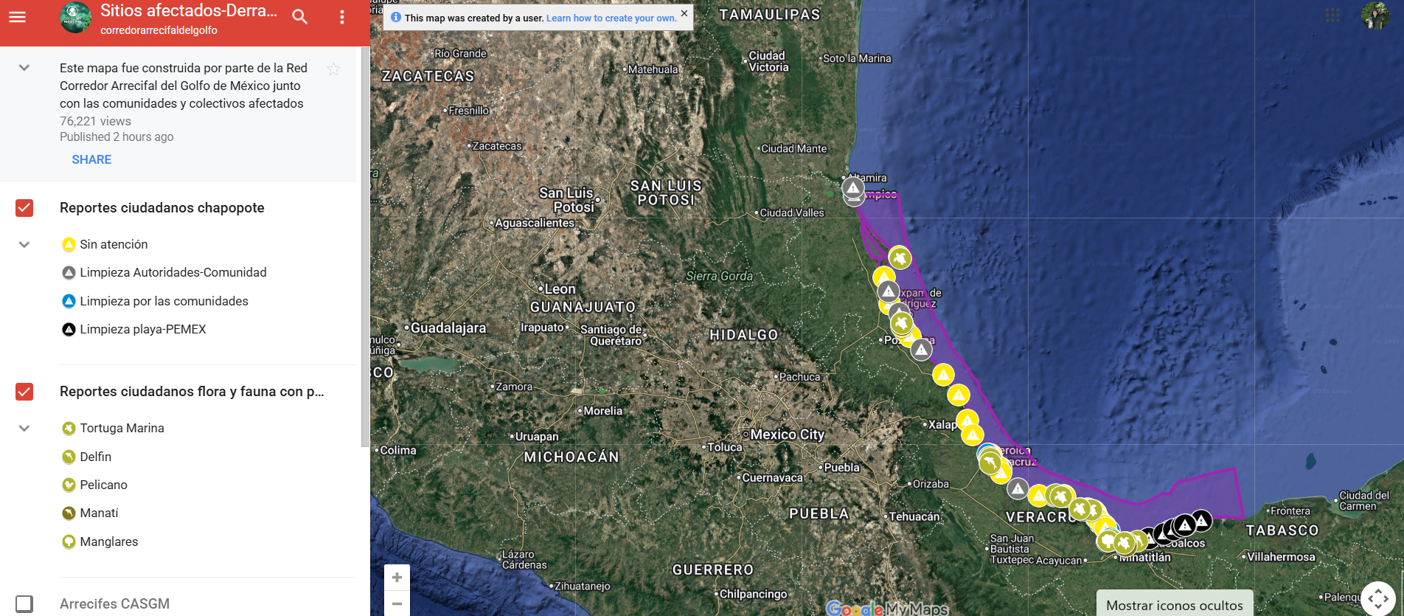Zoom in with the plus button
Screen dimensions: 1404x616
[397, 577]
